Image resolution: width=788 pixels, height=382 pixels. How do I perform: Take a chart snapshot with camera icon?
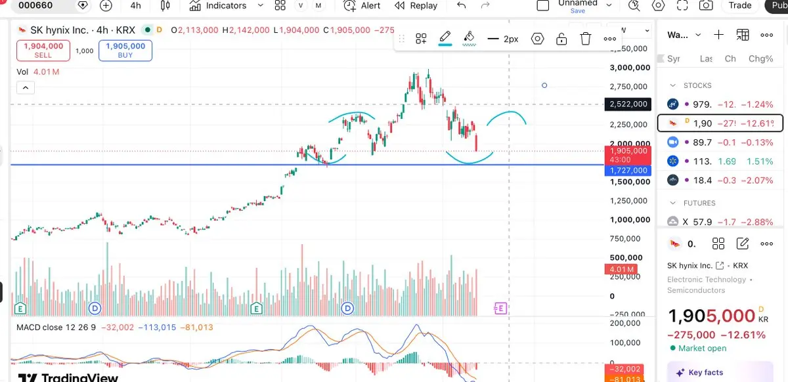click(706, 5)
